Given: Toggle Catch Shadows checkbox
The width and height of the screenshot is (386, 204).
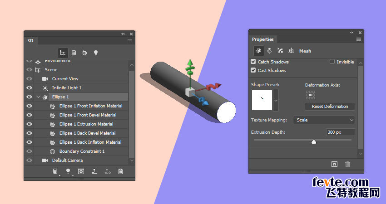Looking at the screenshot, I should [x=253, y=62].
